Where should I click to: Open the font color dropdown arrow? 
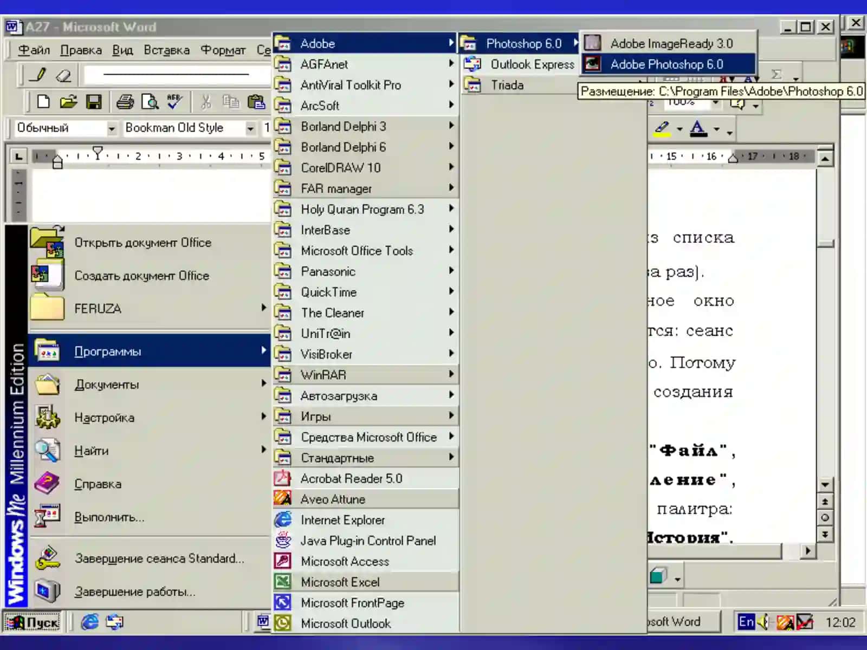(x=716, y=129)
